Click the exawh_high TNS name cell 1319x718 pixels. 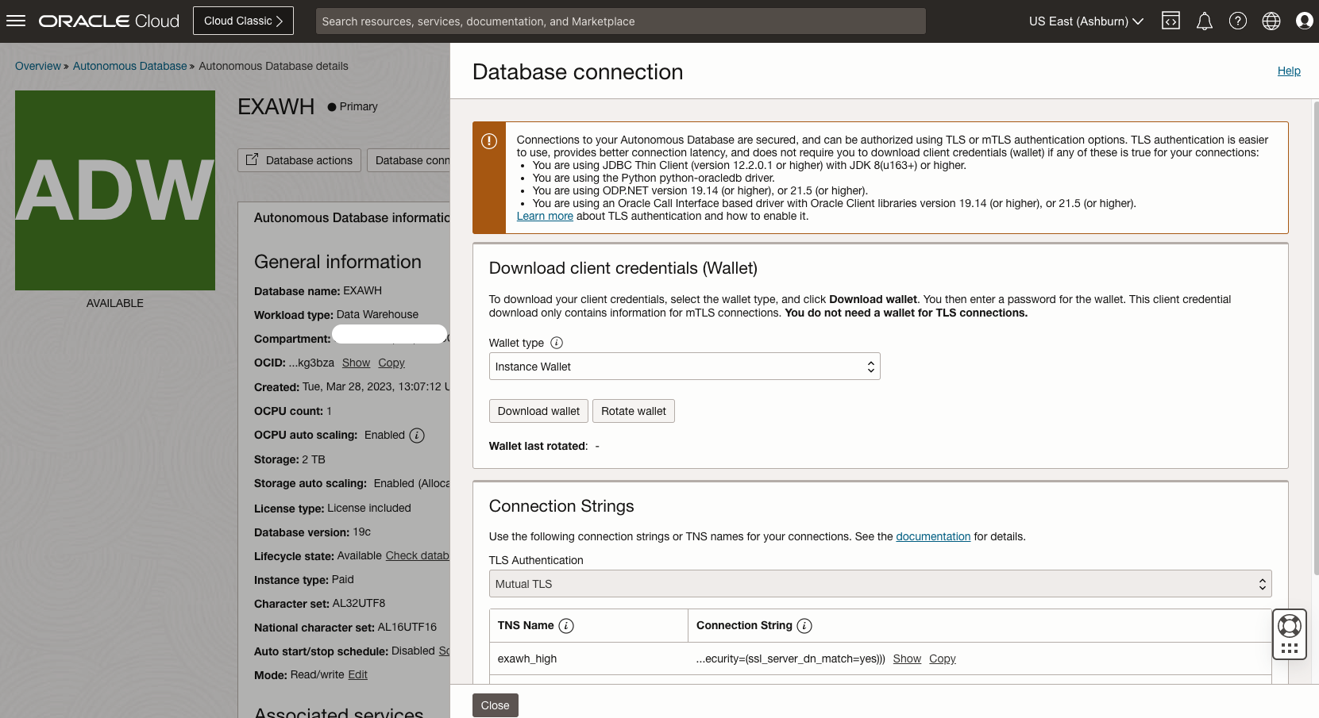tap(527, 658)
